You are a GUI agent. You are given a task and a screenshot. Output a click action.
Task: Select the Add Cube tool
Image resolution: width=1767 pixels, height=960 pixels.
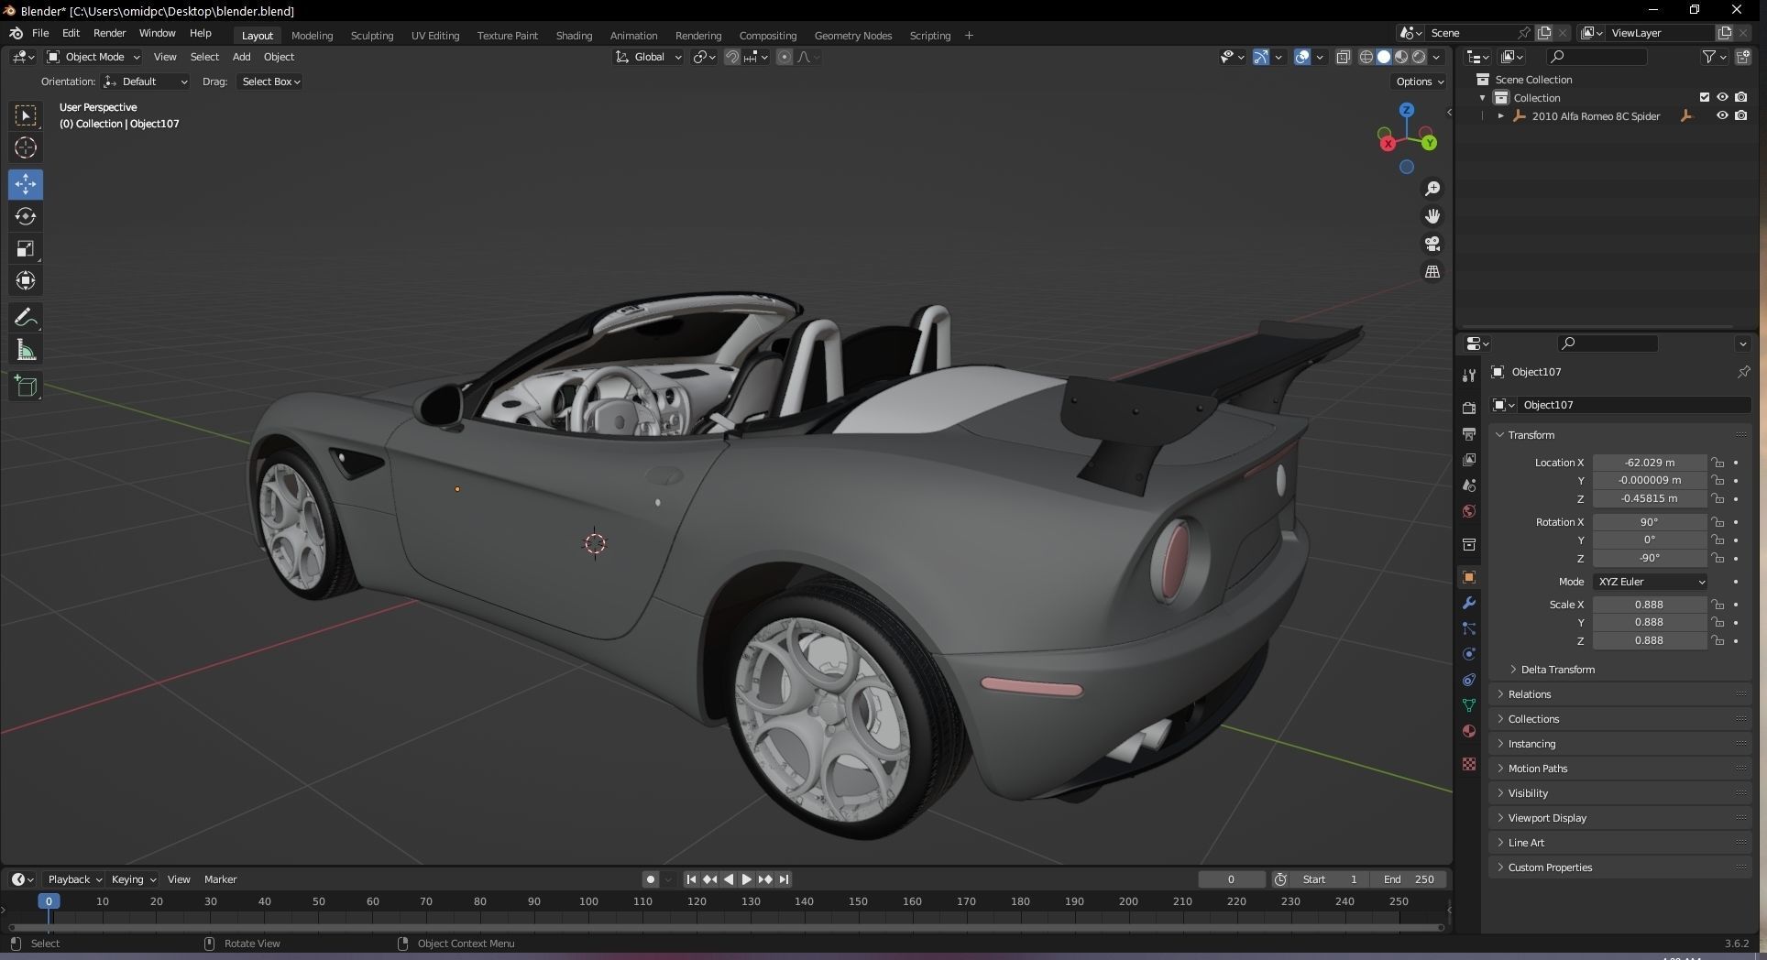click(26, 387)
